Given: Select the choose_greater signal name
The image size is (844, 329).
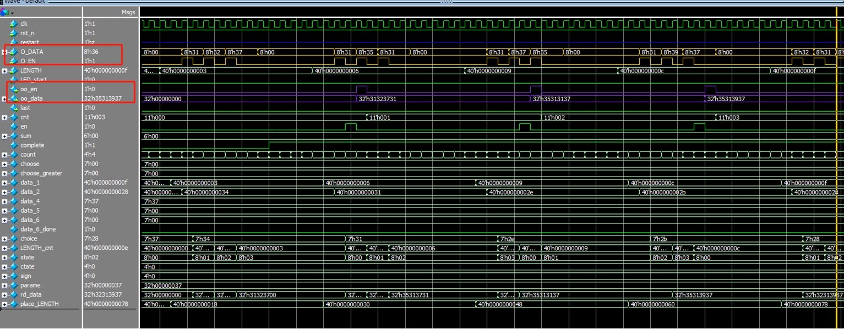Looking at the screenshot, I should [41, 173].
